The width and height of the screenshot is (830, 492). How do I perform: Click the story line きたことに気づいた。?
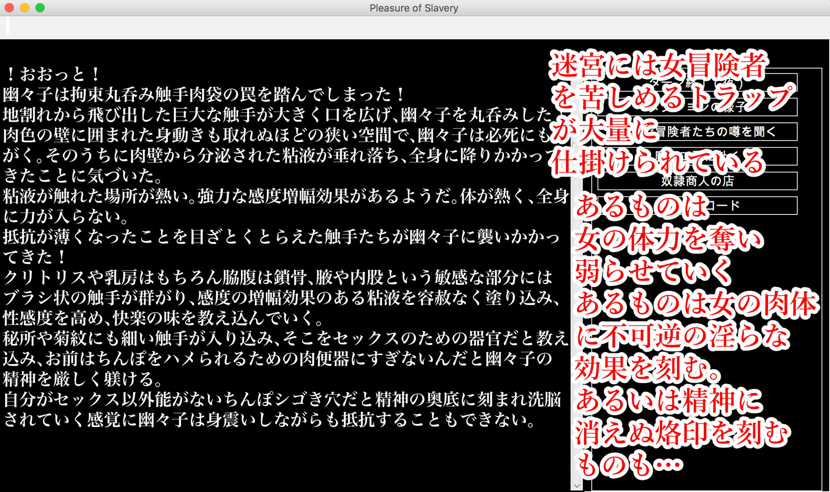[x=83, y=176]
